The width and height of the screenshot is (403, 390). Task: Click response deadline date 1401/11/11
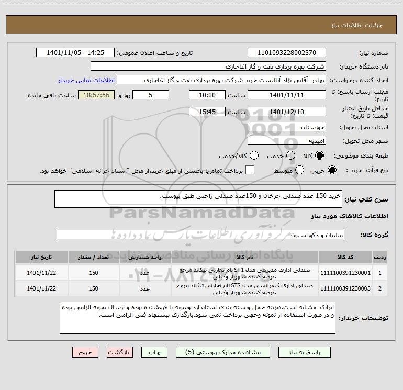pos(287,95)
